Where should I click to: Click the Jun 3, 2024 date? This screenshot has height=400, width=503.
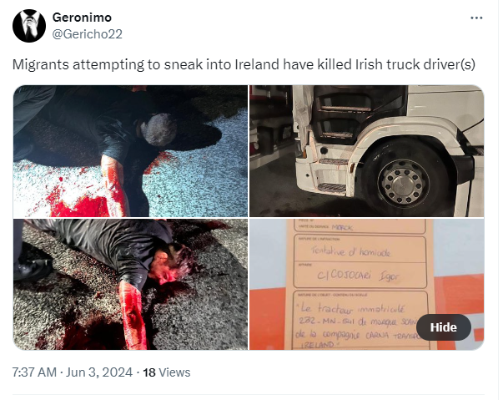(x=99, y=372)
